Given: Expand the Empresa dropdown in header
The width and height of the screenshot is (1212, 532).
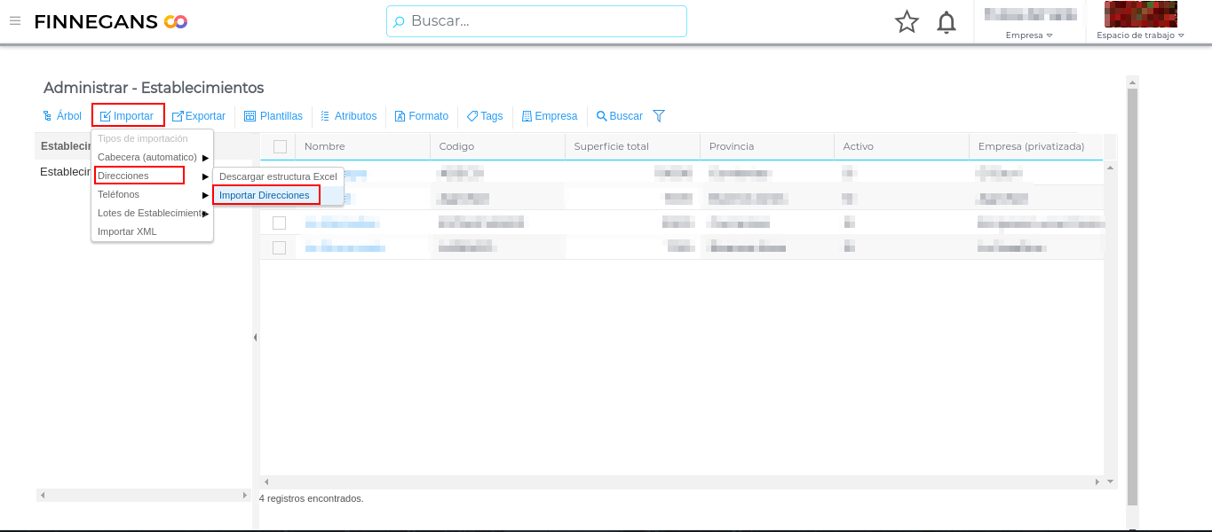Looking at the screenshot, I should tap(1029, 35).
